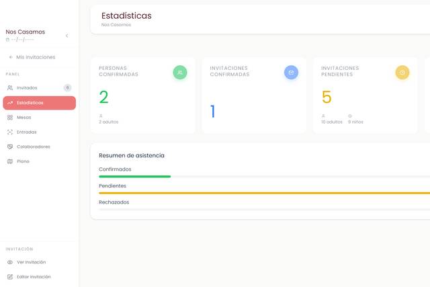Open the Colaboradores section
The image size is (430, 287).
click(39, 147)
